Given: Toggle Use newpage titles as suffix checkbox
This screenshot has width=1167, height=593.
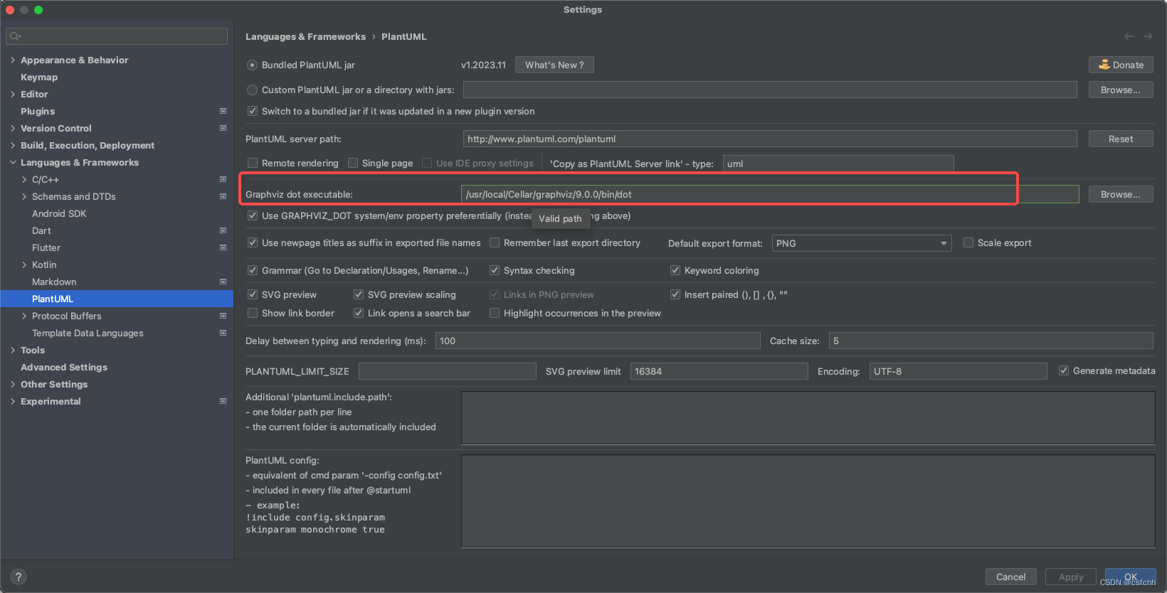Looking at the screenshot, I should 252,242.
